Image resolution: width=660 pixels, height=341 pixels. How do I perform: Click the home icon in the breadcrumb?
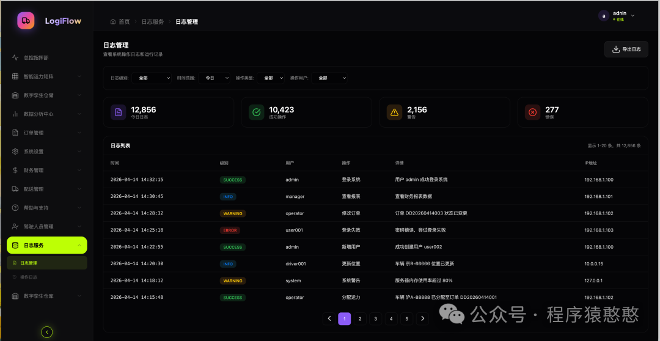[x=113, y=21]
